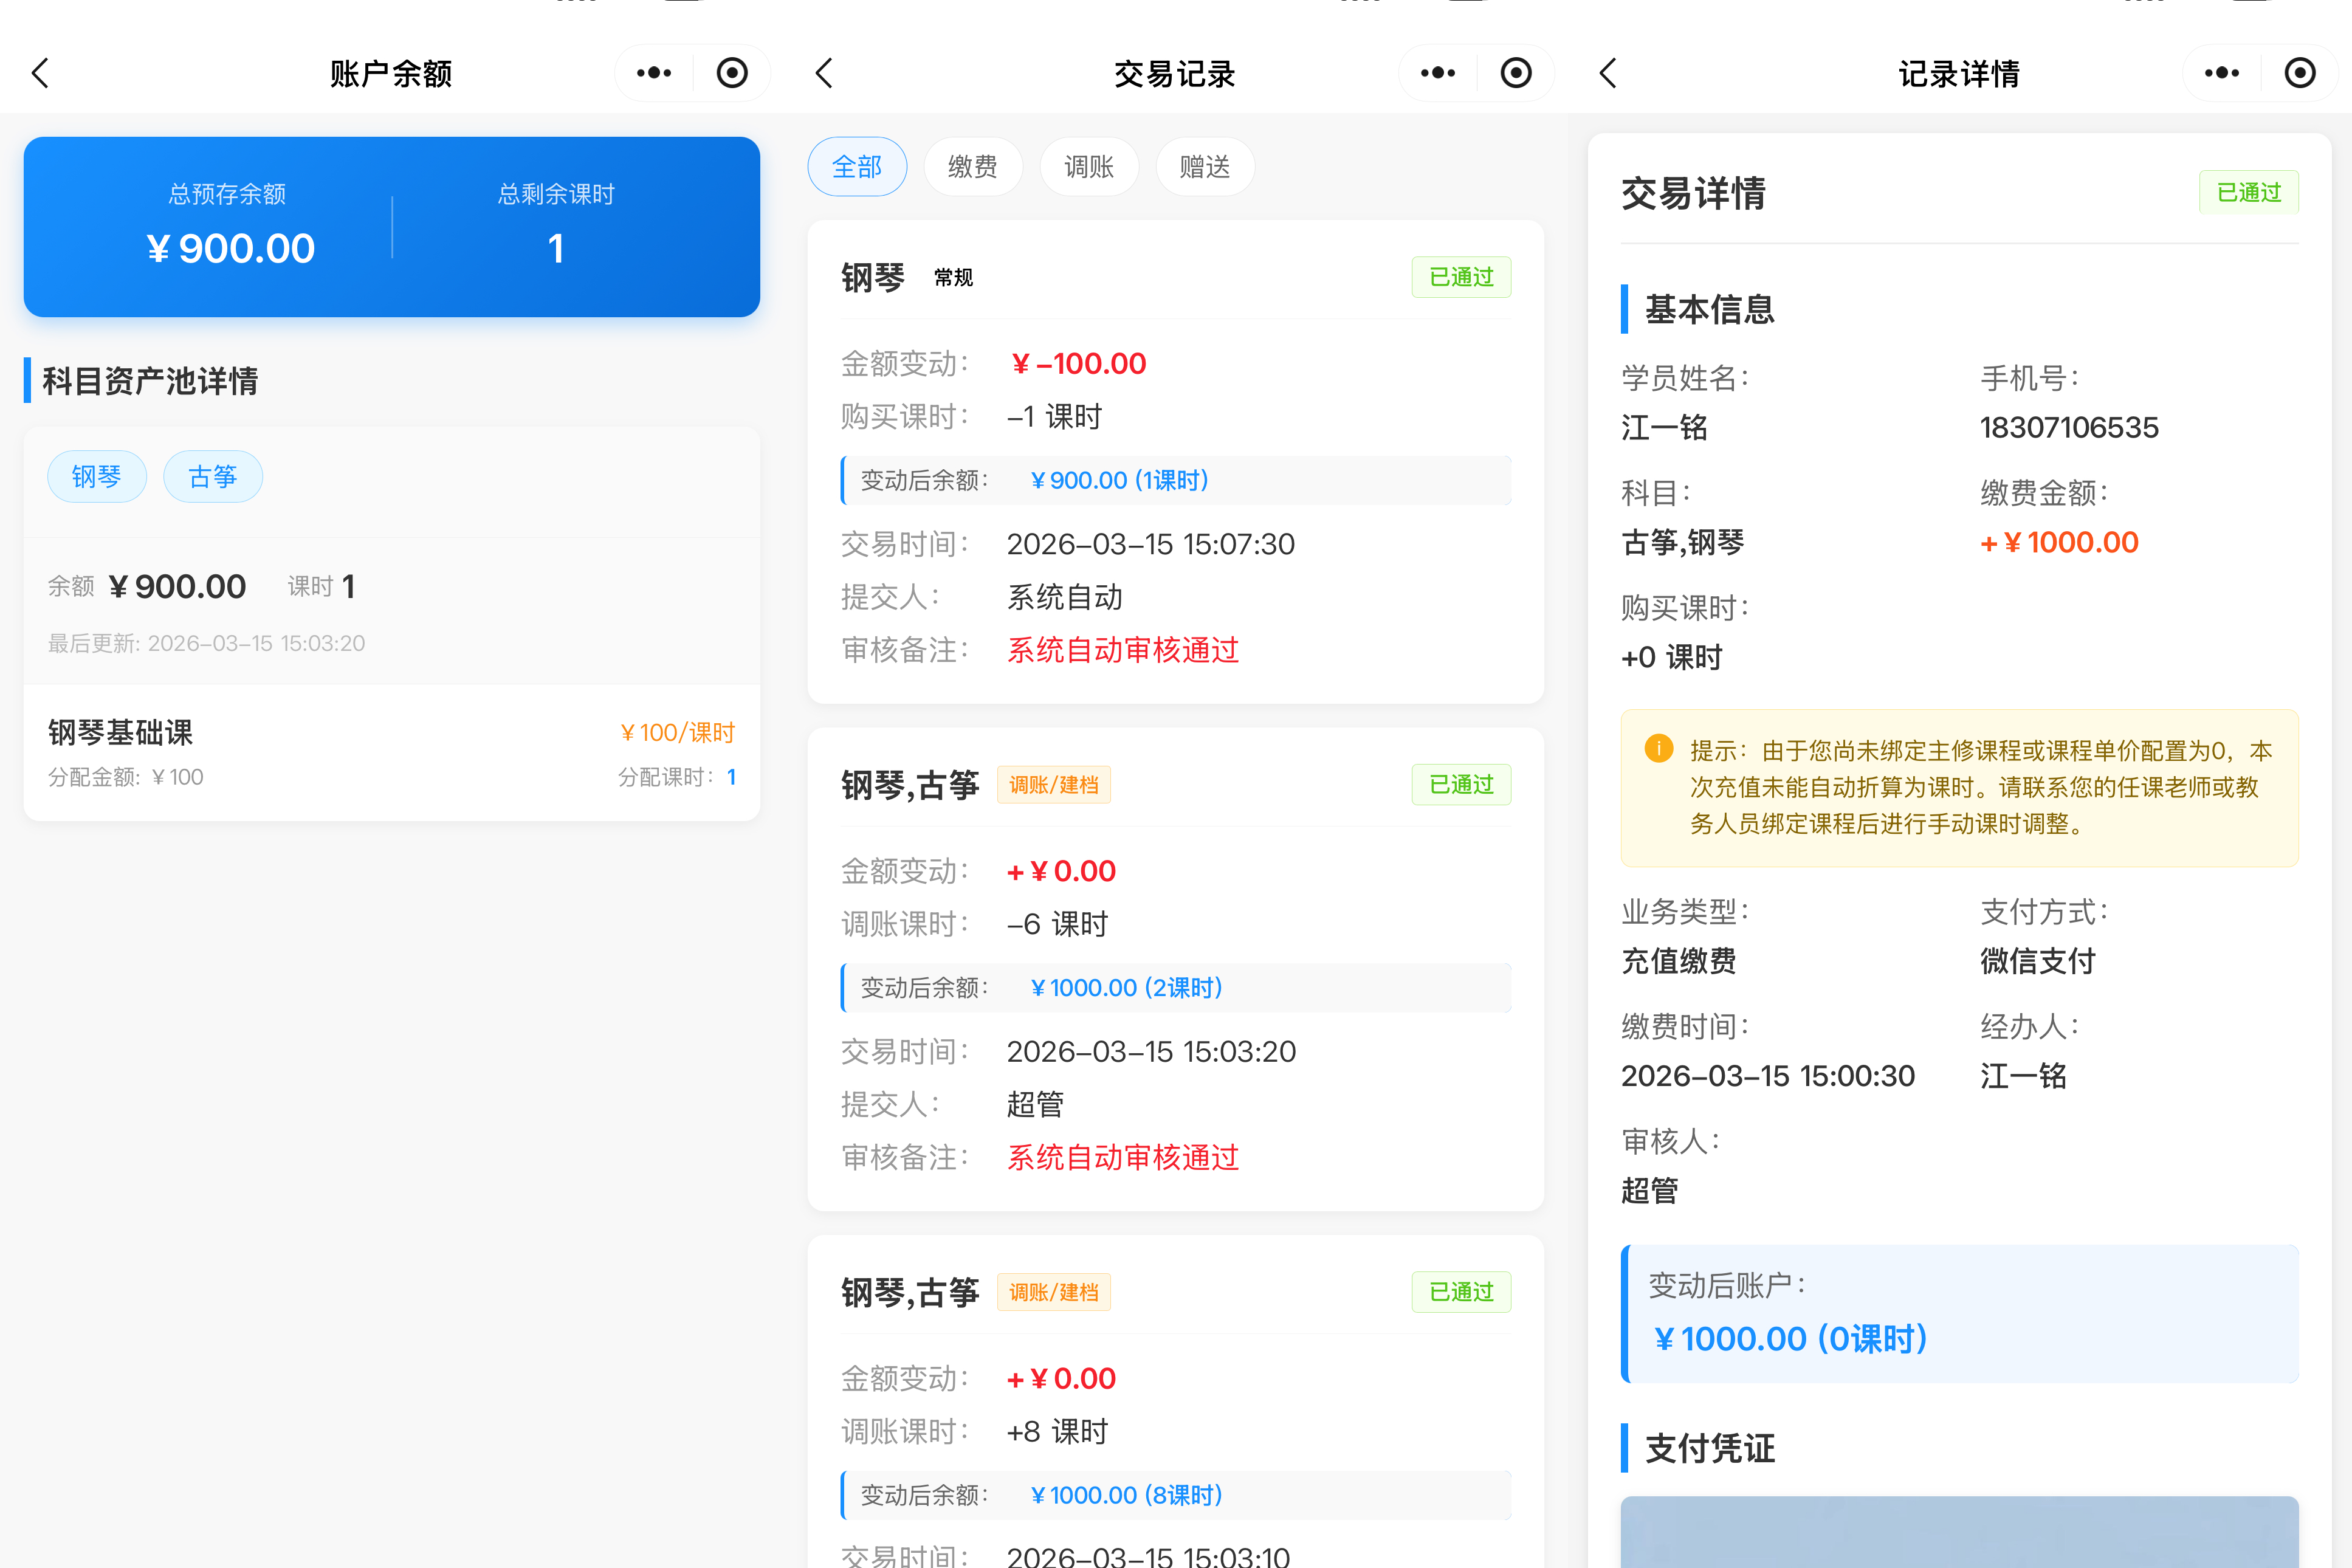Tap the circular target icon on 记录详情
Image resolution: width=2352 pixels, height=1568 pixels.
2300,73
